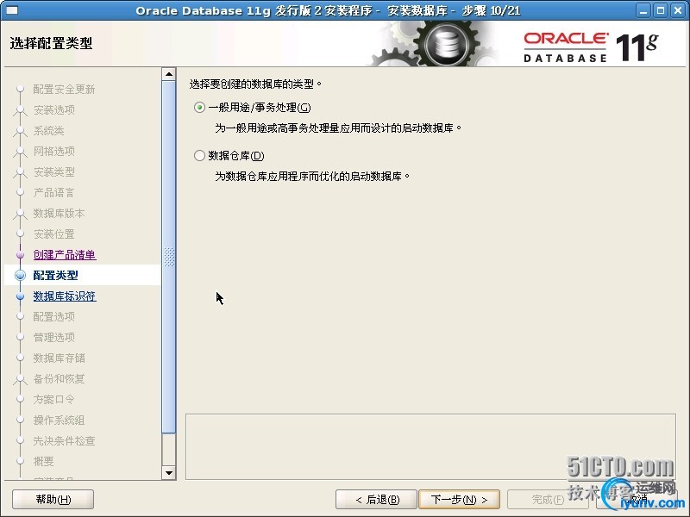
Task: Click the 为数据仓库应用程序而优化 description text
Action: coord(313,177)
